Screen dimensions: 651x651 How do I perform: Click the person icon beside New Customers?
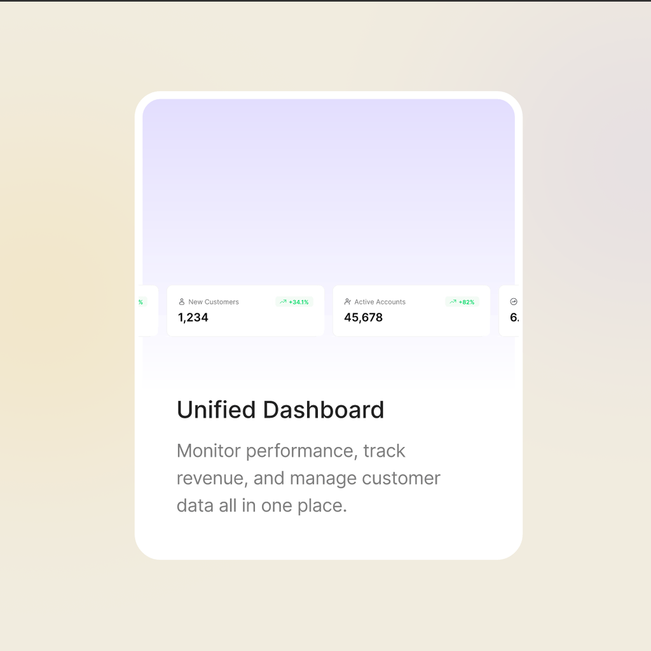click(x=181, y=302)
